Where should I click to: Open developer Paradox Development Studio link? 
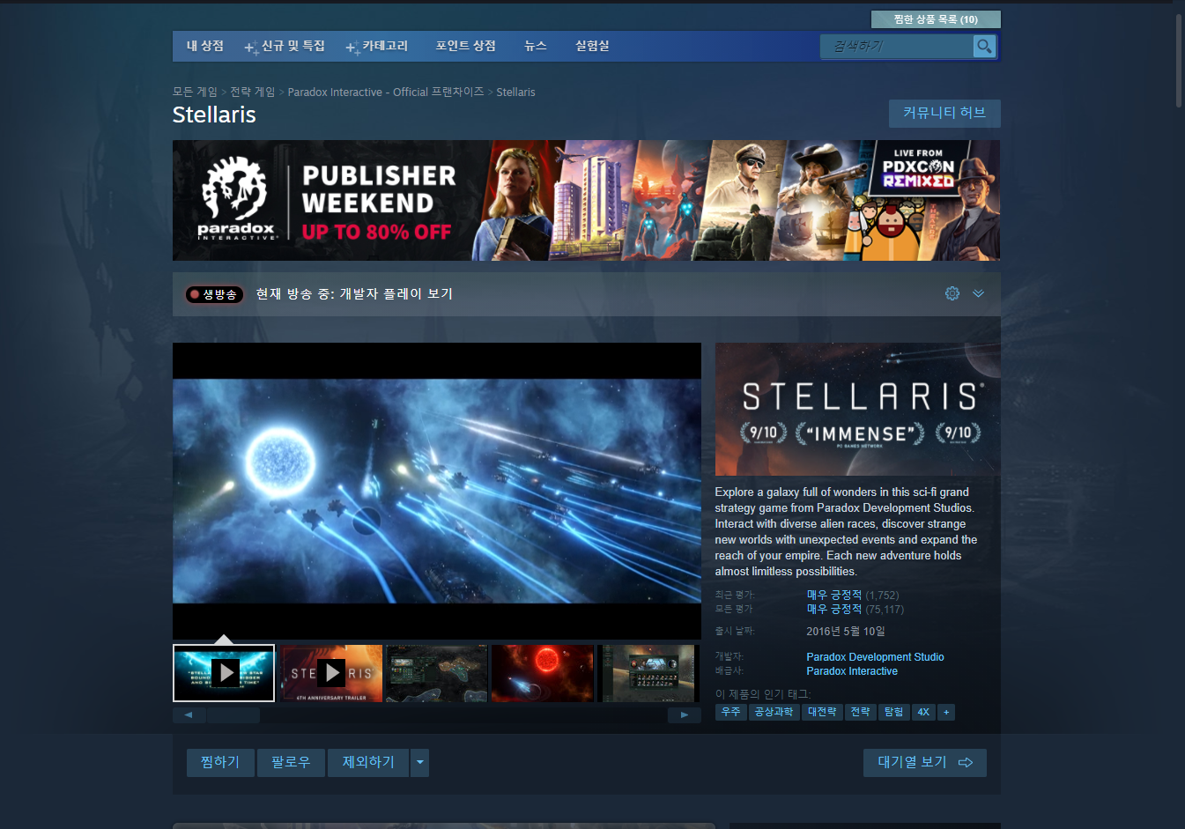[875, 657]
